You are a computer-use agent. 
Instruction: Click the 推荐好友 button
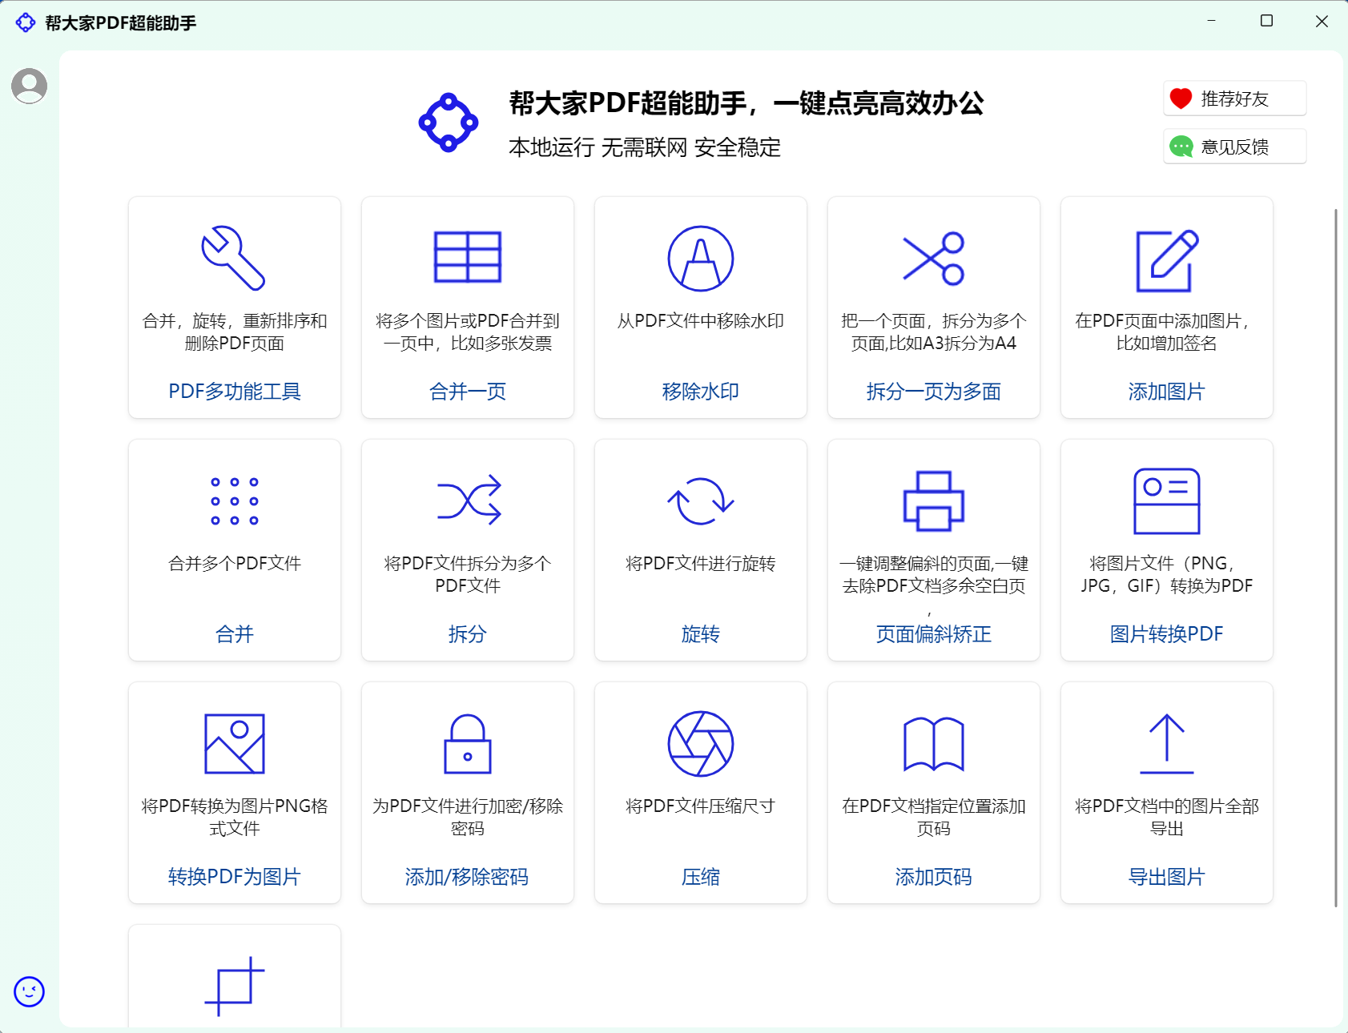tap(1233, 98)
